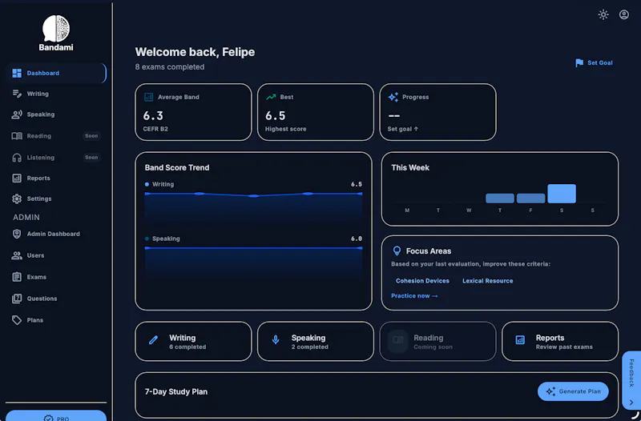Select Lexical Resource focus chip
Image resolution: width=641 pixels, height=421 pixels.
point(487,281)
